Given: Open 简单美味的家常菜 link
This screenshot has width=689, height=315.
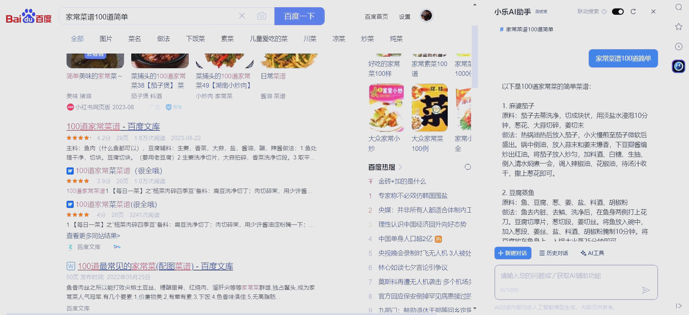Looking at the screenshot, I should [94, 76].
